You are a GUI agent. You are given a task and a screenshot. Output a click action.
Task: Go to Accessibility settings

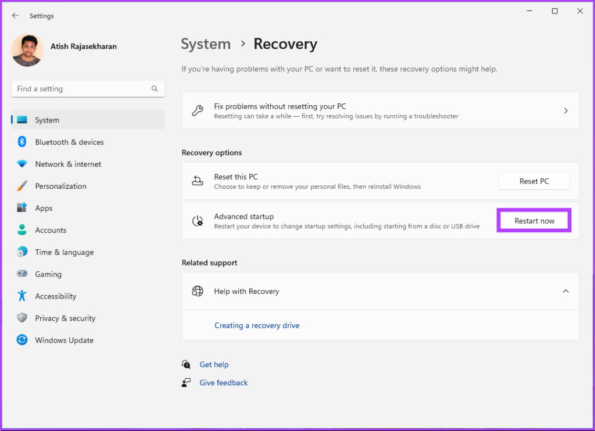(x=56, y=296)
